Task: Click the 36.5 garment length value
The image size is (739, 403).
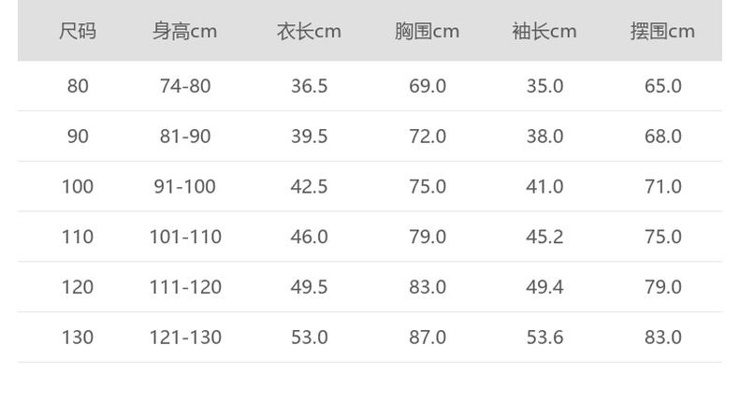Action: (309, 86)
